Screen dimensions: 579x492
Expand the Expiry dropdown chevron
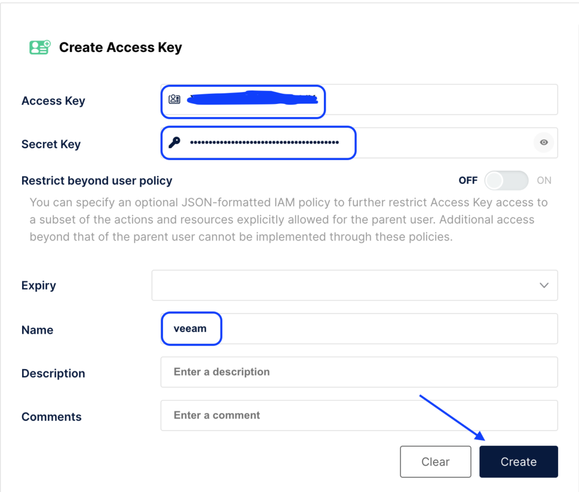(x=544, y=285)
